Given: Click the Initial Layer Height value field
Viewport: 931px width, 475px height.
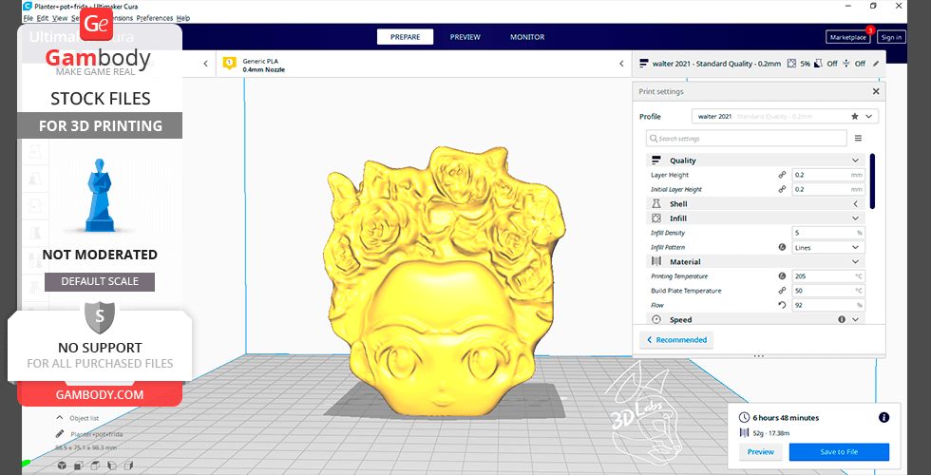Looking at the screenshot, I should tap(828, 189).
